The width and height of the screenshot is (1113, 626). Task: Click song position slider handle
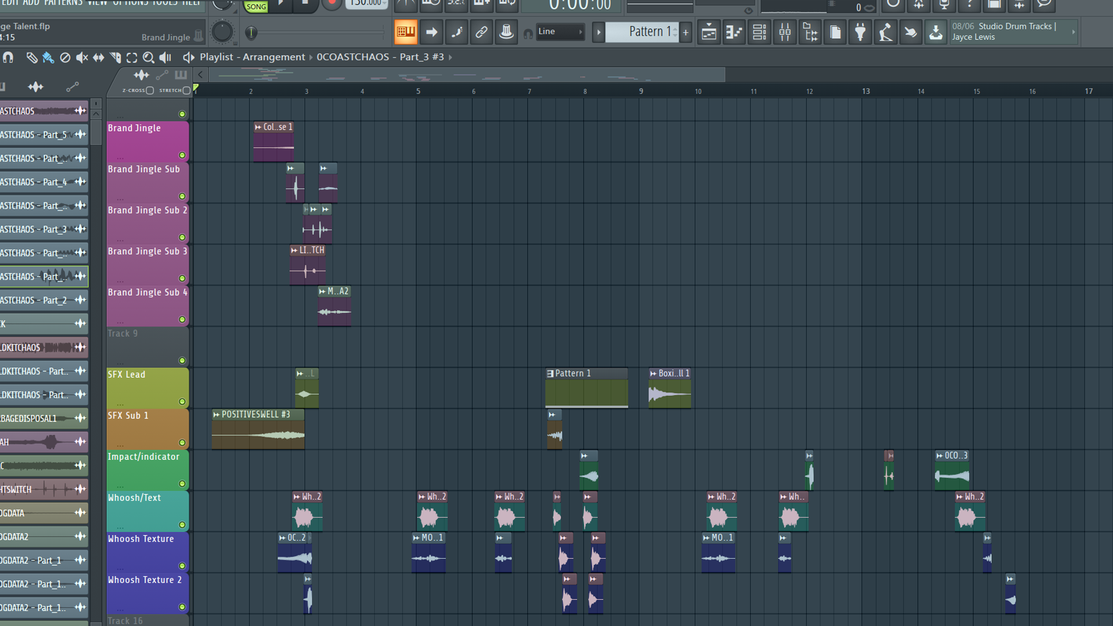[x=251, y=33]
